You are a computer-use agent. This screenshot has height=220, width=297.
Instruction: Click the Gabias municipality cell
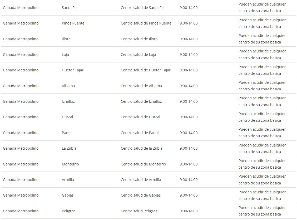pyautogui.click(x=68, y=195)
